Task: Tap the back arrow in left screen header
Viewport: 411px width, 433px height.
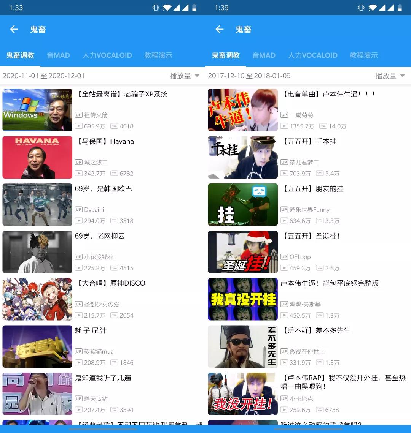Action: (x=14, y=29)
